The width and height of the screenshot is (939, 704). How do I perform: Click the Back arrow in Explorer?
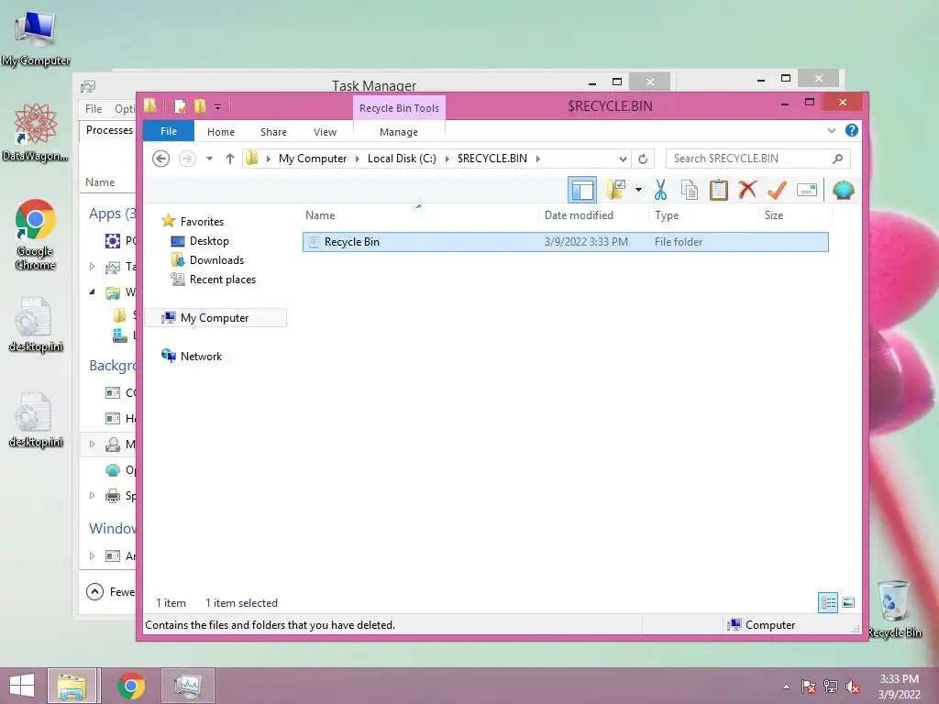pos(161,159)
